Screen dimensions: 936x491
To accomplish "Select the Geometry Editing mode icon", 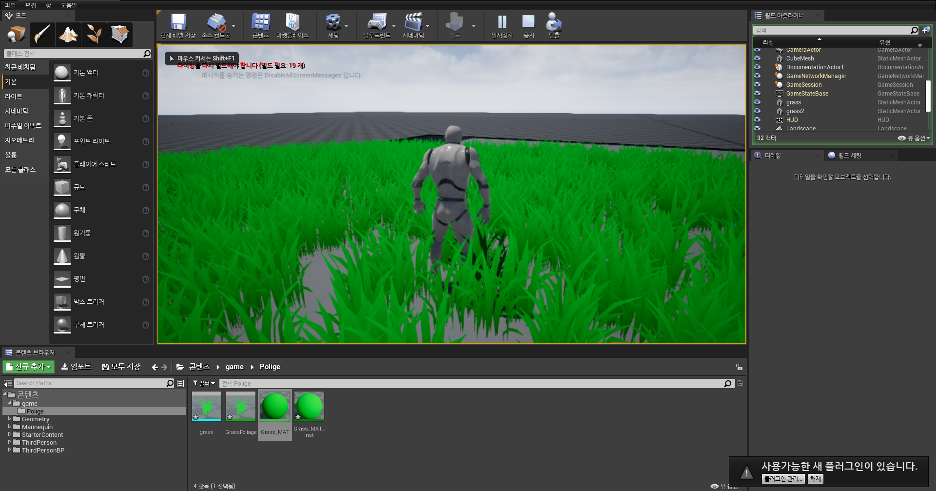I will tap(119, 34).
